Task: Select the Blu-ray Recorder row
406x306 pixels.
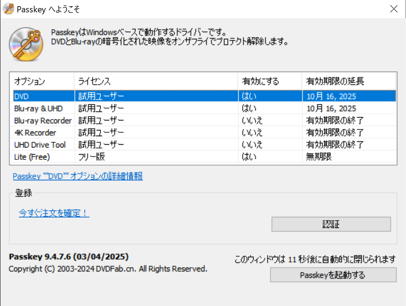Action: 204,121
